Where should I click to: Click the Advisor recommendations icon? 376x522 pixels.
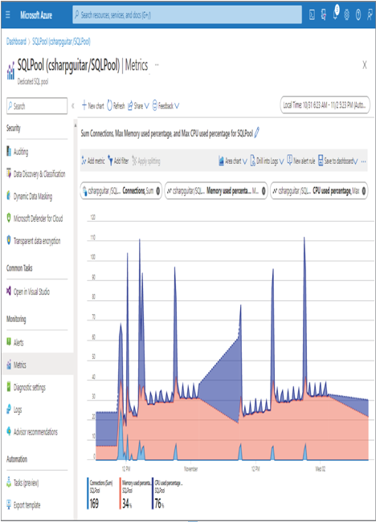(9, 431)
